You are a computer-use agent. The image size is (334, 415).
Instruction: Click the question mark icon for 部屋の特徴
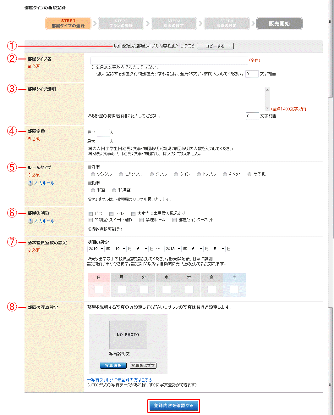pos(30,221)
